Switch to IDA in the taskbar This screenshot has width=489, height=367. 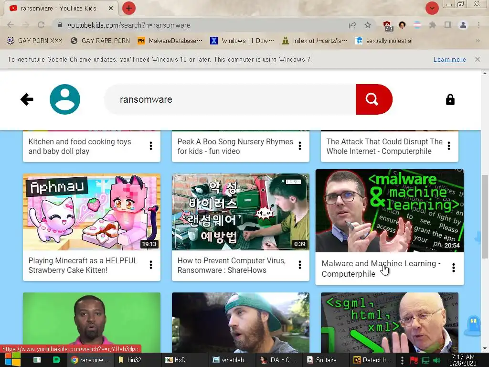[x=279, y=360]
